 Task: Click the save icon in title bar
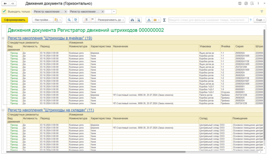pos(240,3)
